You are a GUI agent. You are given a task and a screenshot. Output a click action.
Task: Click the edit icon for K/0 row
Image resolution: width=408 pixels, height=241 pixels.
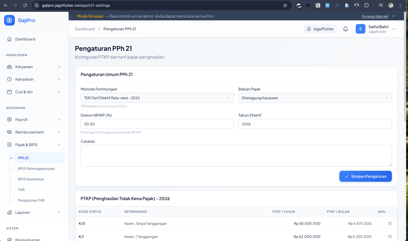tap(390, 223)
